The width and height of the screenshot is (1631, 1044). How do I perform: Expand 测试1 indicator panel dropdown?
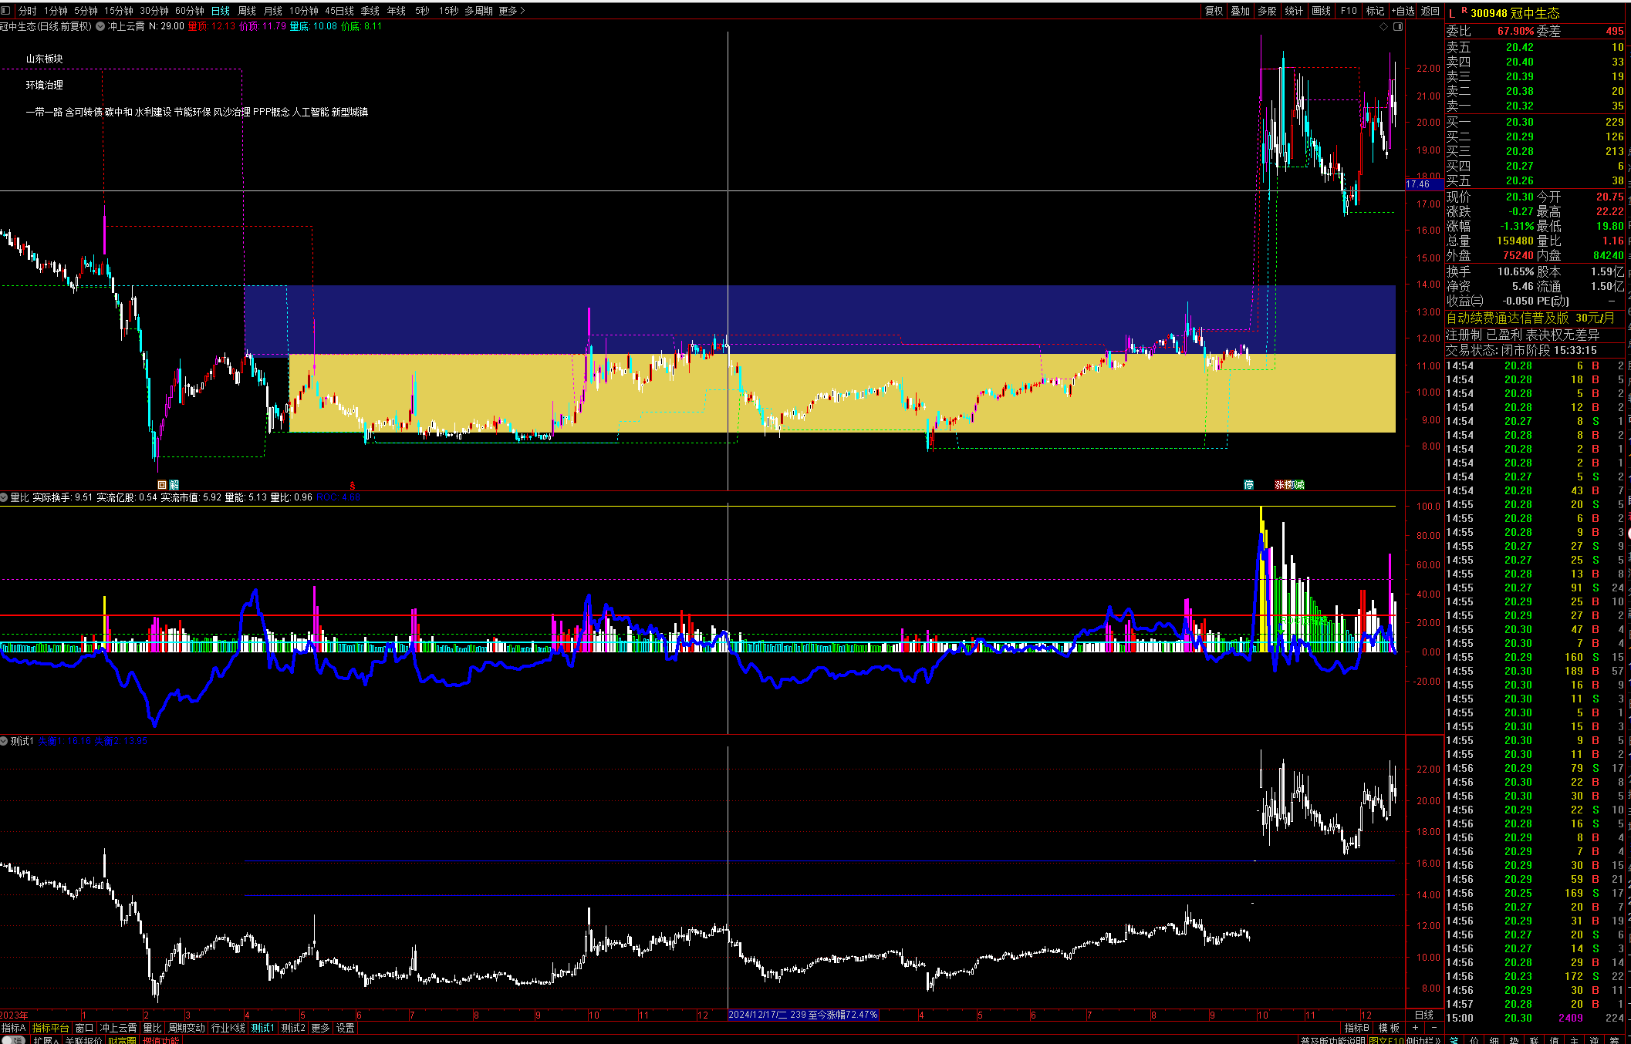coord(5,741)
